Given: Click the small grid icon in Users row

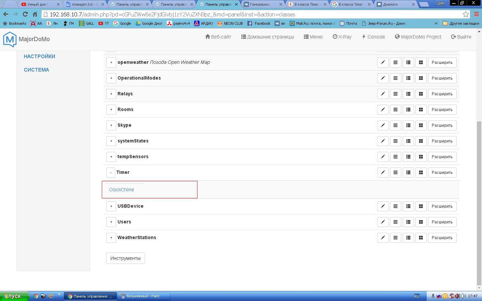Looking at the screenshot, I should (x=396, y=222).
